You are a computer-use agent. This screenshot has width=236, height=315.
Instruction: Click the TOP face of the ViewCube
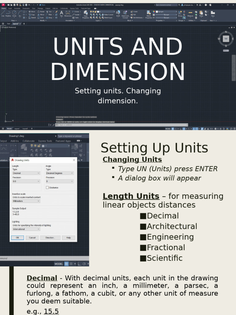[226, 39]
